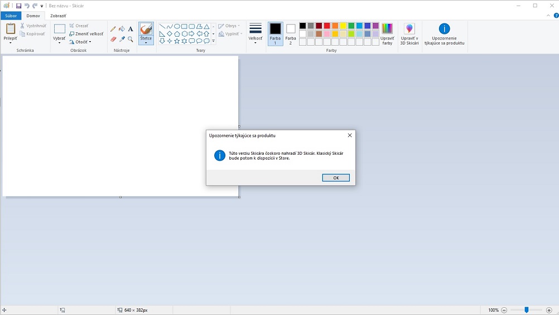The image size is (559, 315).
Task: Pick the polygon shape
Action: (x=199, y=26)
